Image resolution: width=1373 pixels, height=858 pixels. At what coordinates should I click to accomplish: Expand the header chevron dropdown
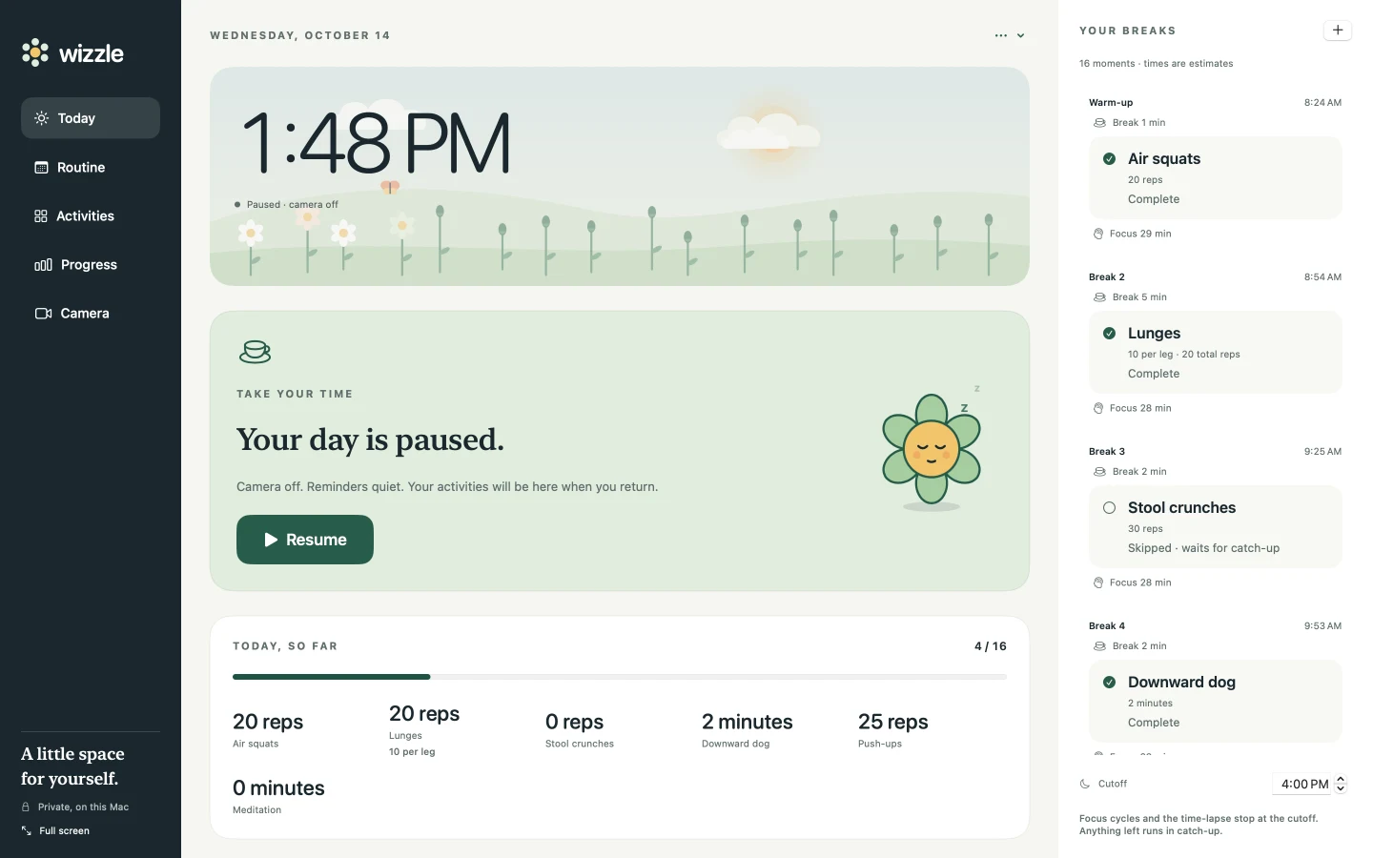pyautogui.click(x=1020, y=35)
